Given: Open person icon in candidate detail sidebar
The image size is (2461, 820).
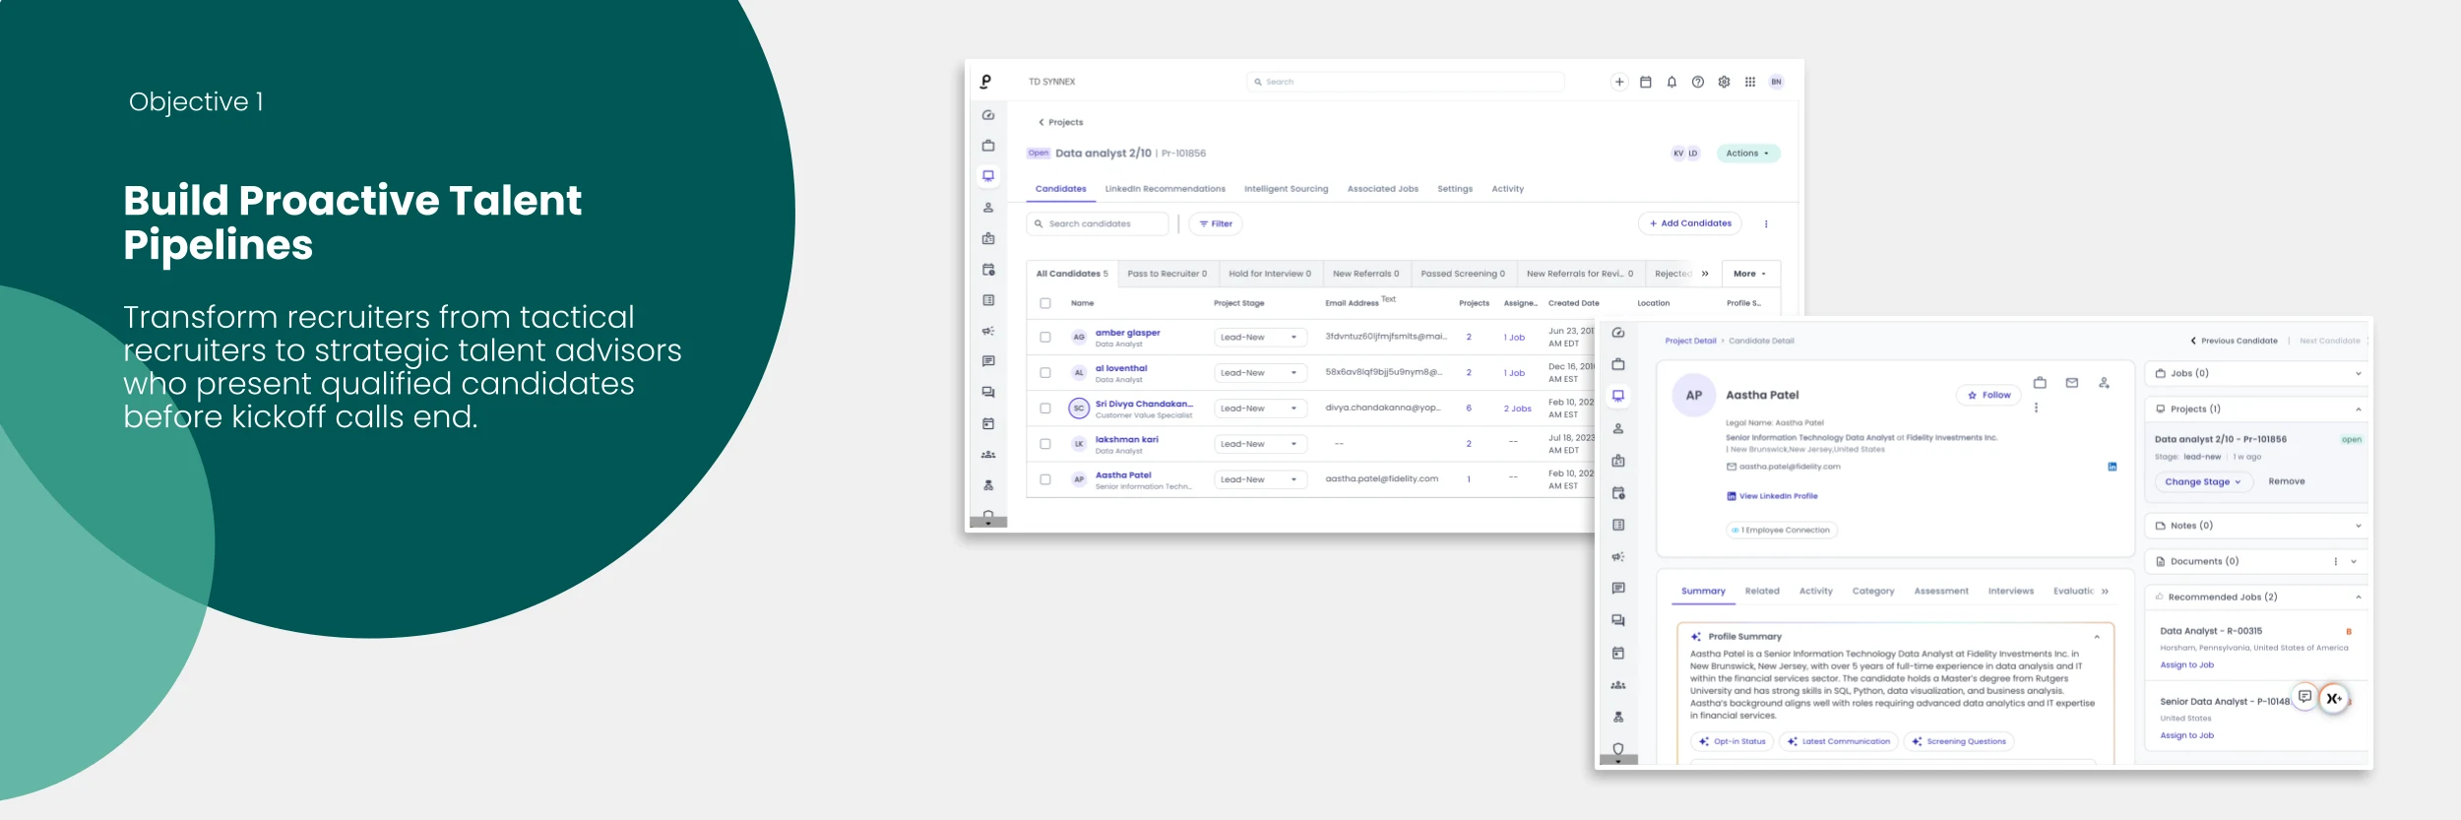Looking at the screenshot, I should pos(1618,428).
